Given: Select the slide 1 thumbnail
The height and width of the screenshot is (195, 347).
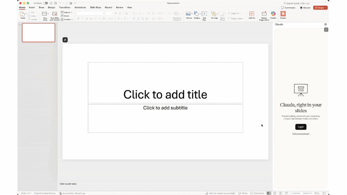Looking at the screenshot, I should (x=38, y=32).
